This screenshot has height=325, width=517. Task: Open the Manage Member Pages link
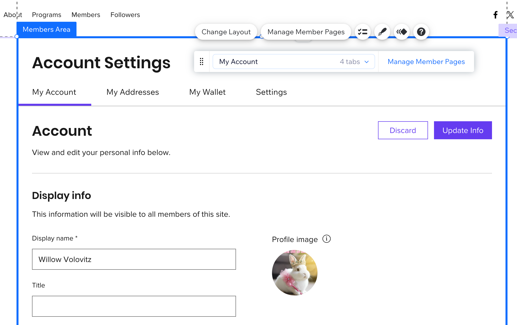click(x=426, y=61)
